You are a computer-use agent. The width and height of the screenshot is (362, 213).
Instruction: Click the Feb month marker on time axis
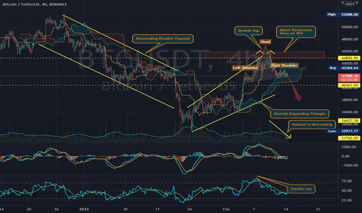226,209
